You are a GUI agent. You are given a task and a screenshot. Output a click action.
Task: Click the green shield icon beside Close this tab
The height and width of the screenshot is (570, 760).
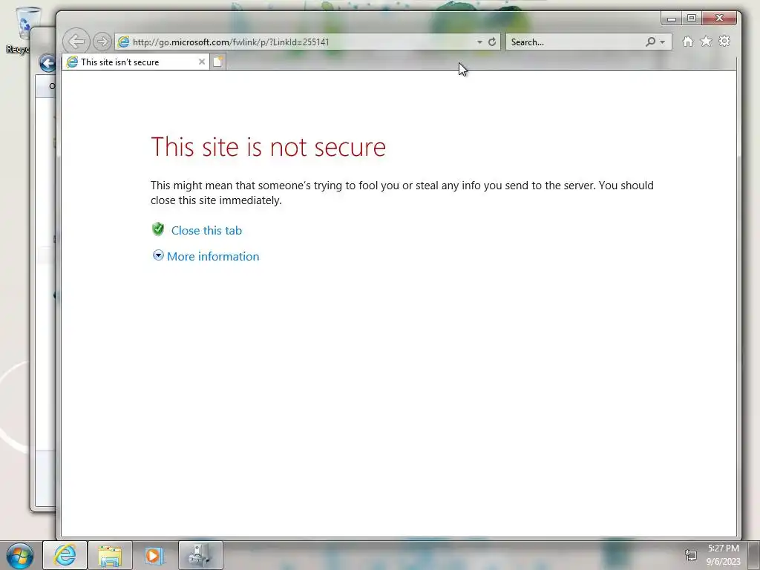[158, 229]
